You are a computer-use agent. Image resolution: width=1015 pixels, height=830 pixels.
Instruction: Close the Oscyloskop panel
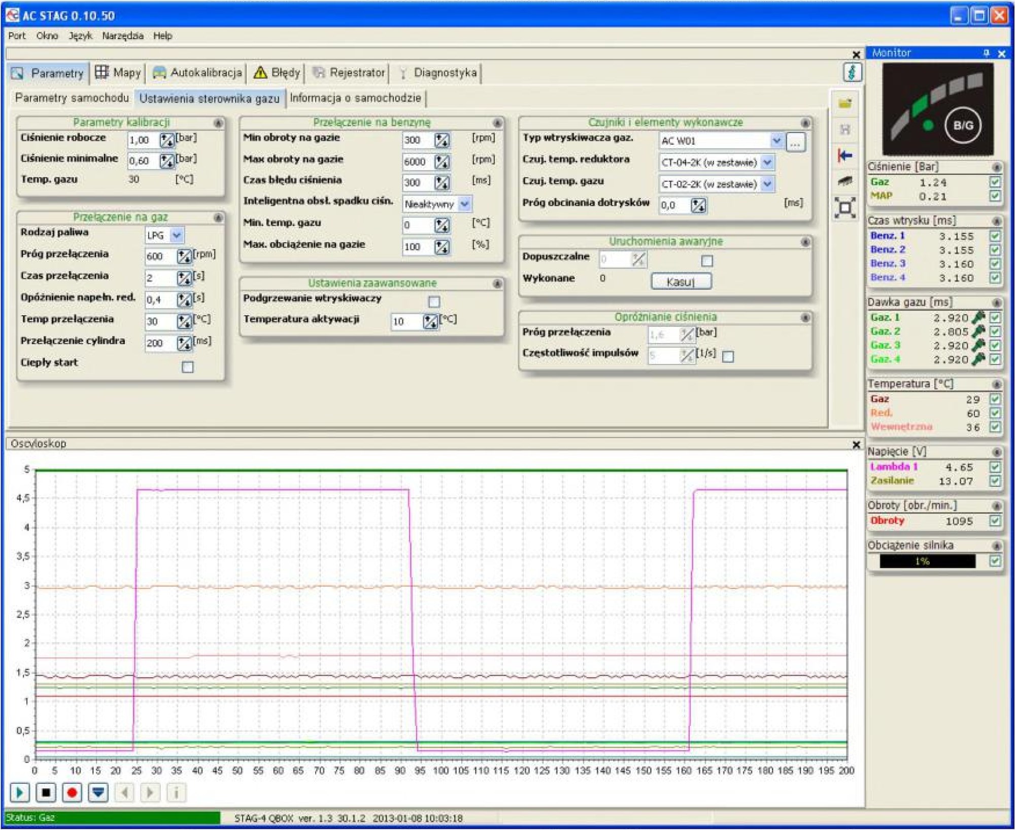click(x=856, y=445)
